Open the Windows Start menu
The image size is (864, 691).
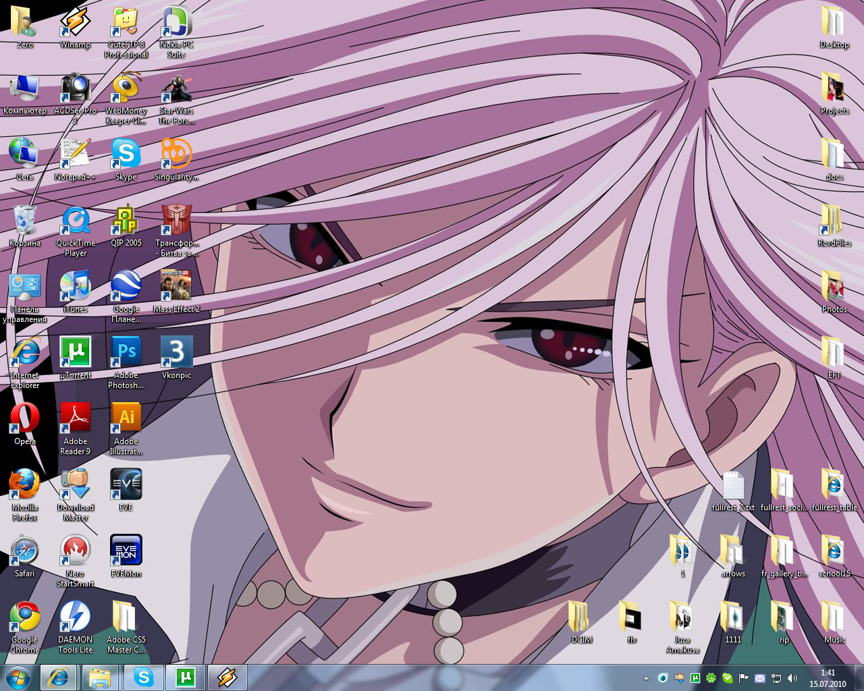pos(18,677)
